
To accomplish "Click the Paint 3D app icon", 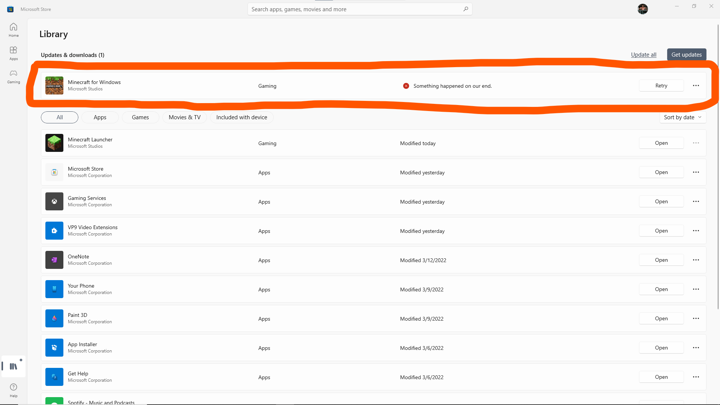I will [x=54, y=318].
